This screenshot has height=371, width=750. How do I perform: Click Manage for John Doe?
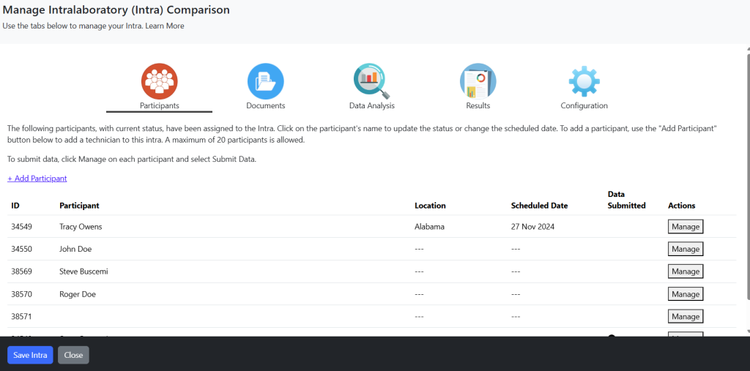click(686, 249)
